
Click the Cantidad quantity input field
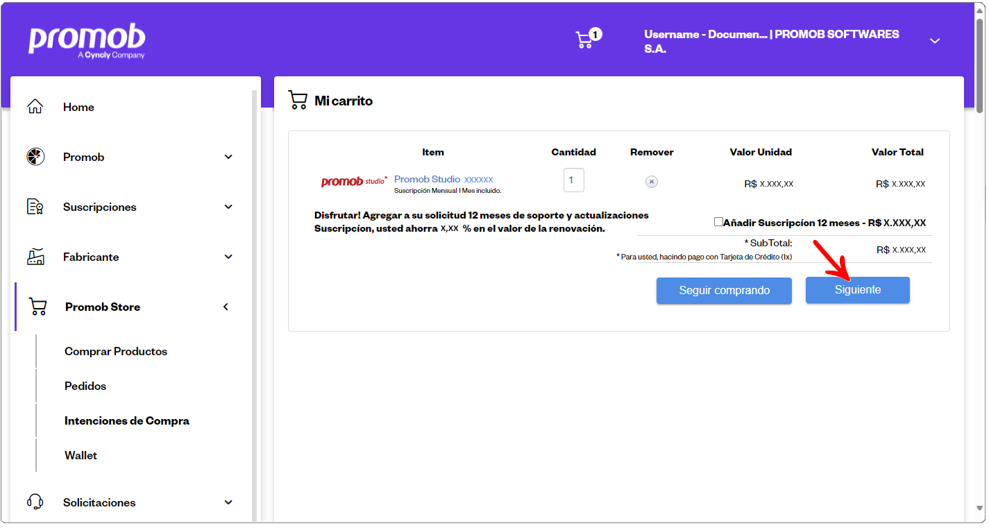tap(574, 180)
